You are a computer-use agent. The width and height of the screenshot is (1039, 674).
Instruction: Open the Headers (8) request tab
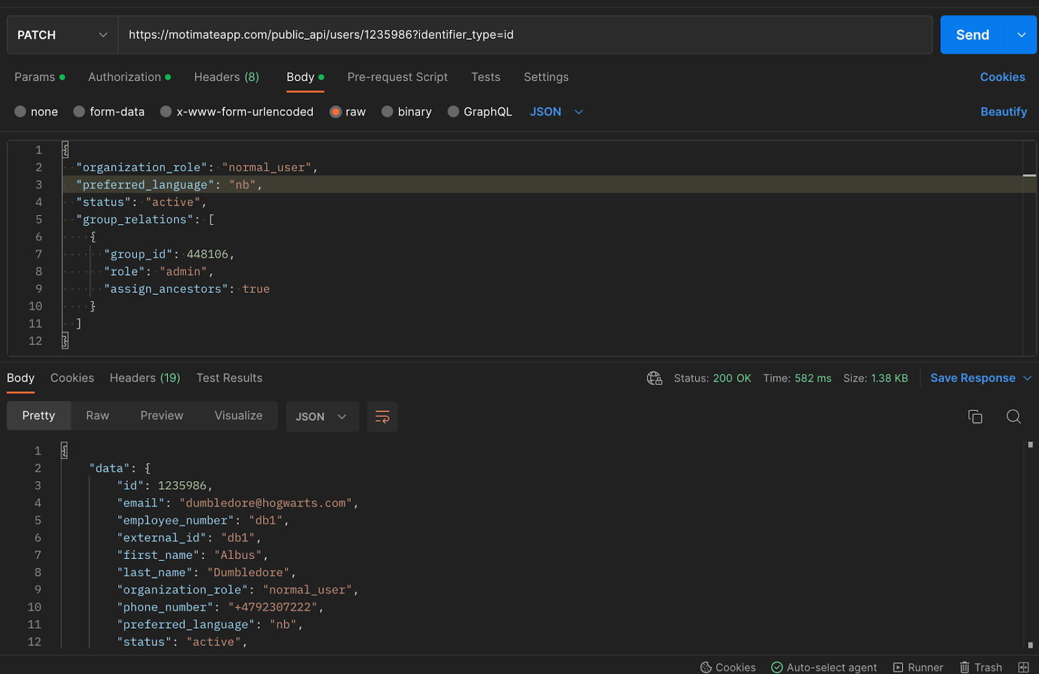[227, 77]
